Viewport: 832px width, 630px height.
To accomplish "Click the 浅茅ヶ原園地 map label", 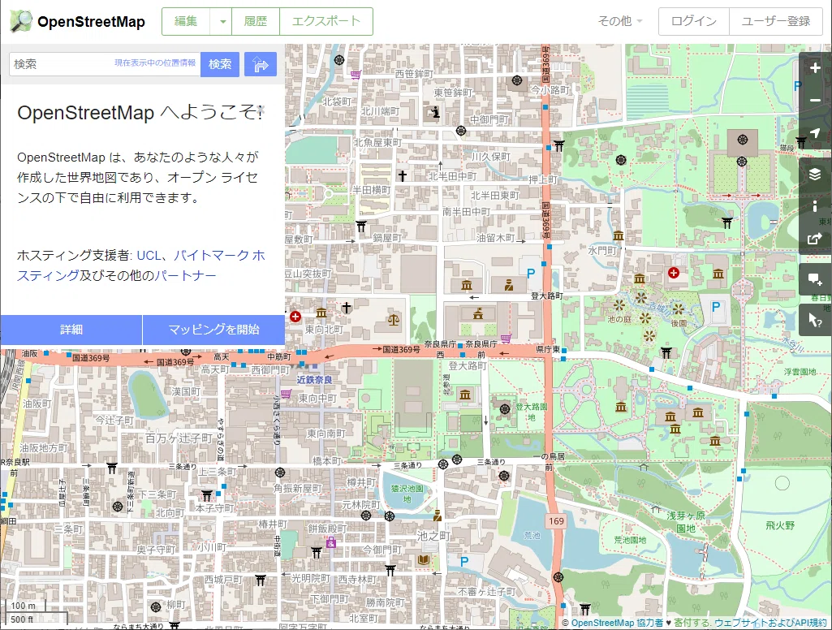I will 686,522.
